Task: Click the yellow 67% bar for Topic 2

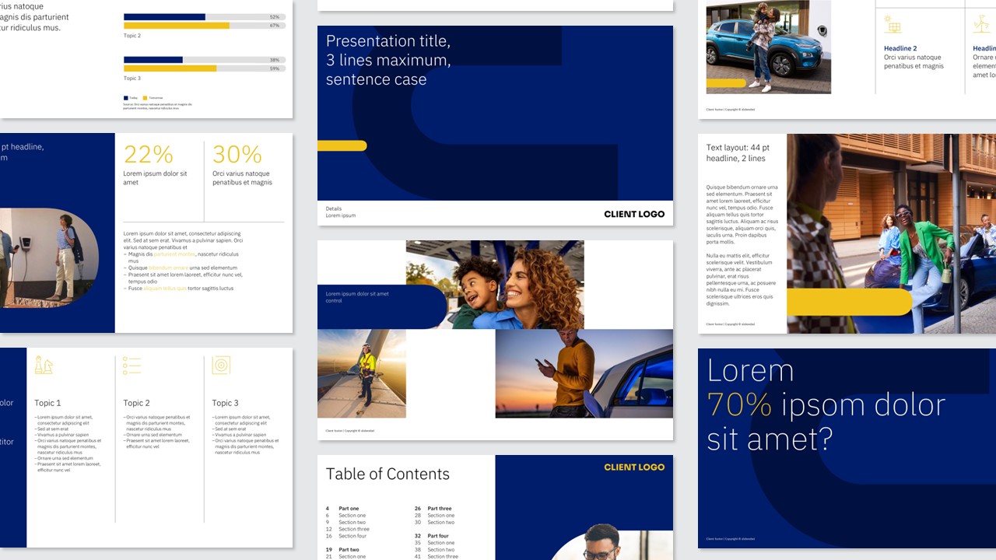Action: (x=177, y=26)
